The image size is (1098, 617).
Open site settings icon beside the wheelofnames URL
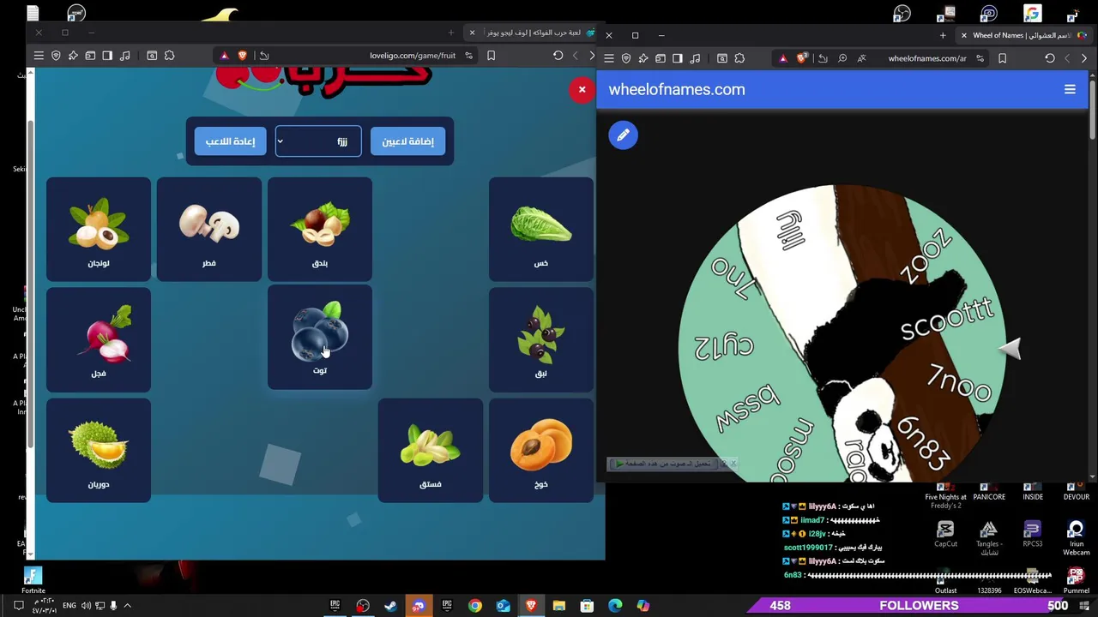980,58
